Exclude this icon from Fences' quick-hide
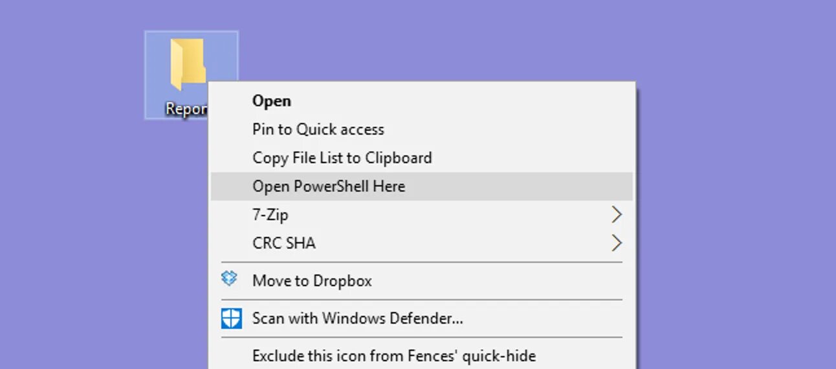This screenshot has width=836, height=369. click(393, 356)
